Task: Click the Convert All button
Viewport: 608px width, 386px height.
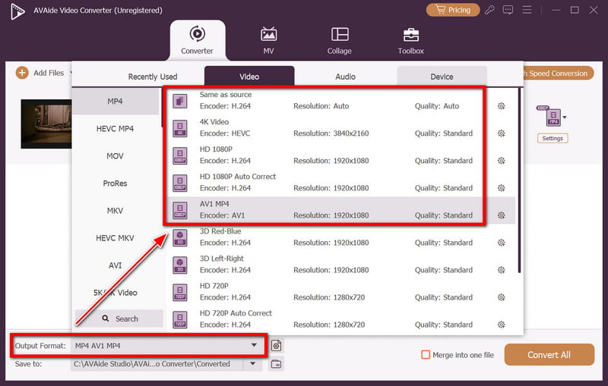Action: point(549,355)
